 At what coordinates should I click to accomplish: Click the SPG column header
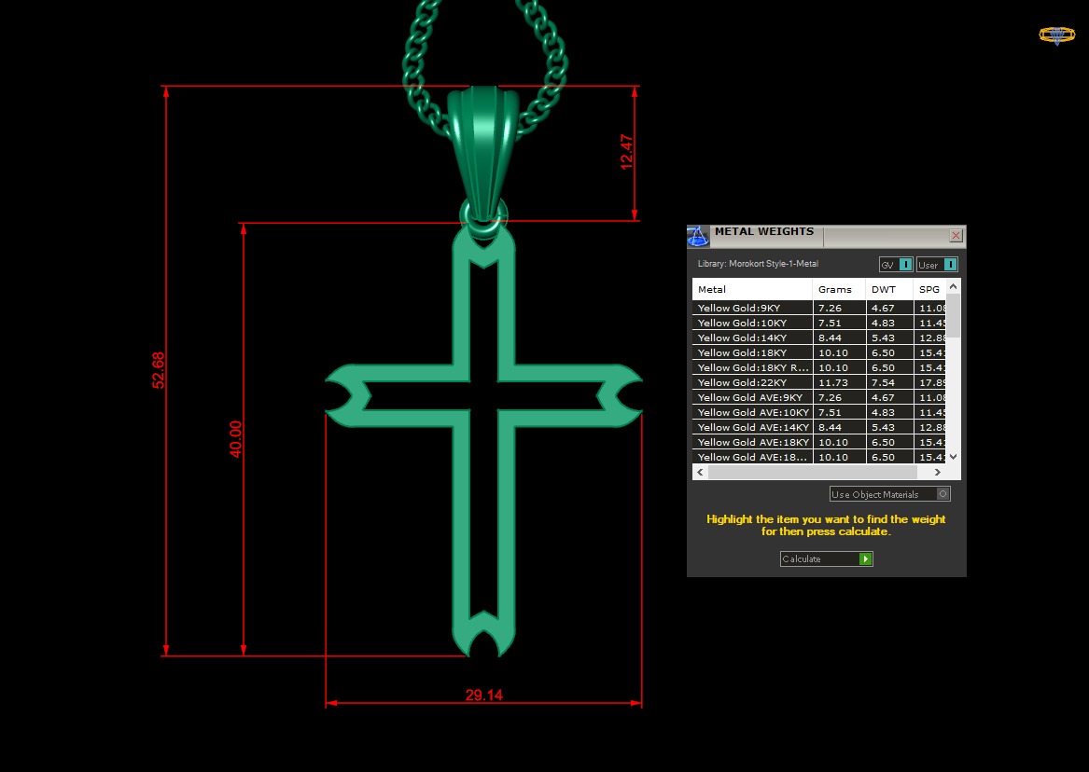click(930, 289)
